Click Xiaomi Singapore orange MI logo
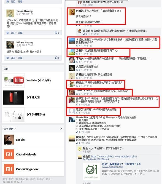Screen dimensions: 162x184 click(9, 169)
